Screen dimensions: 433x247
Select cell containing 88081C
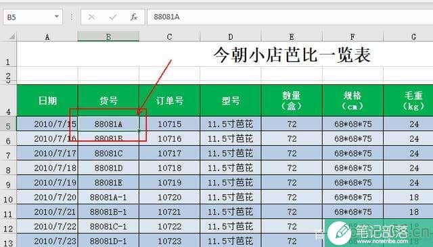tap(108, 153)
